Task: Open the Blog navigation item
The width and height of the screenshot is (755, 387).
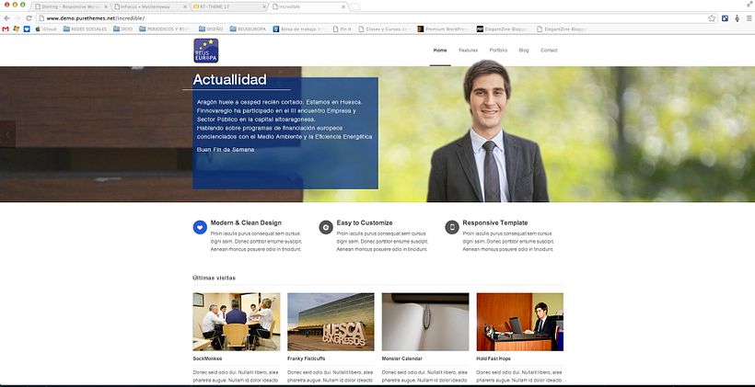Action: coord(524,50)
